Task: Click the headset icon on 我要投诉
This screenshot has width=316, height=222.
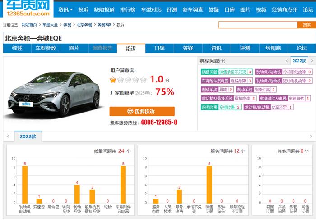Action: click(130, 111)
